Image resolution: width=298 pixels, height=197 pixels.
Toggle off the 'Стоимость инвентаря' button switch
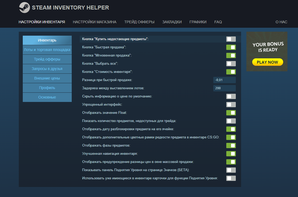(231, 72)
